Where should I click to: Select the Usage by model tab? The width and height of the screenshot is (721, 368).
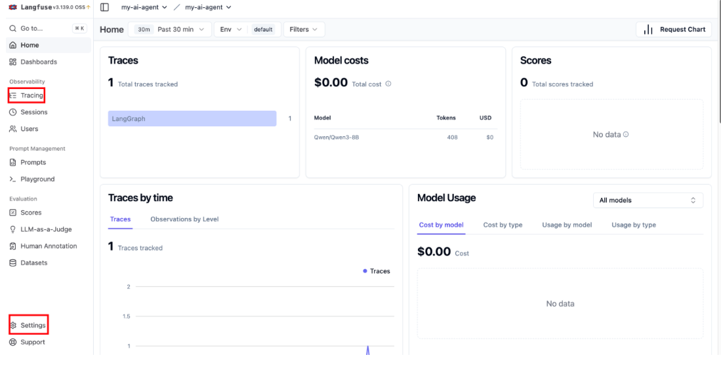tap(567, 225)
